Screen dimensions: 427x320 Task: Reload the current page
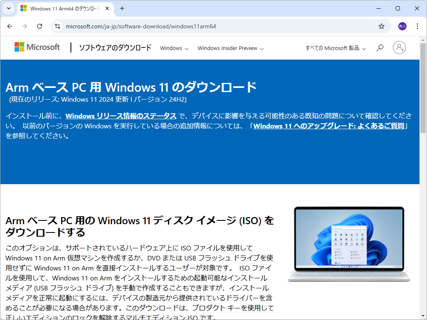pos(40,26)
